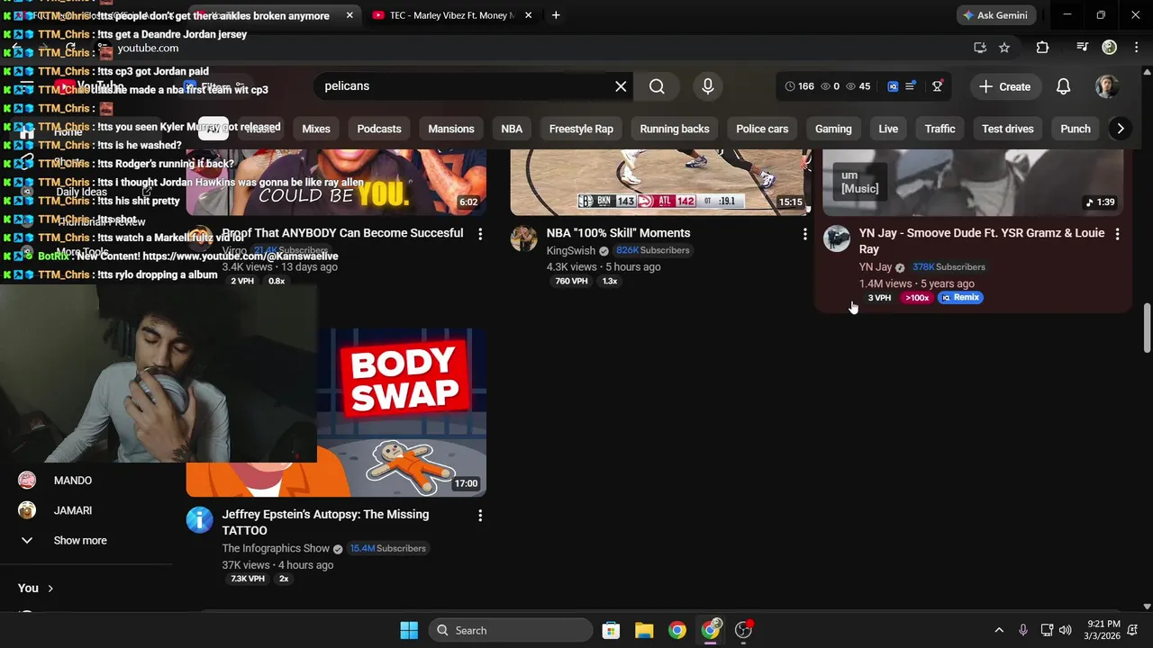Open a new browser tab
The height and width of the screenshot is (648, 1153).
click(556, 15)
